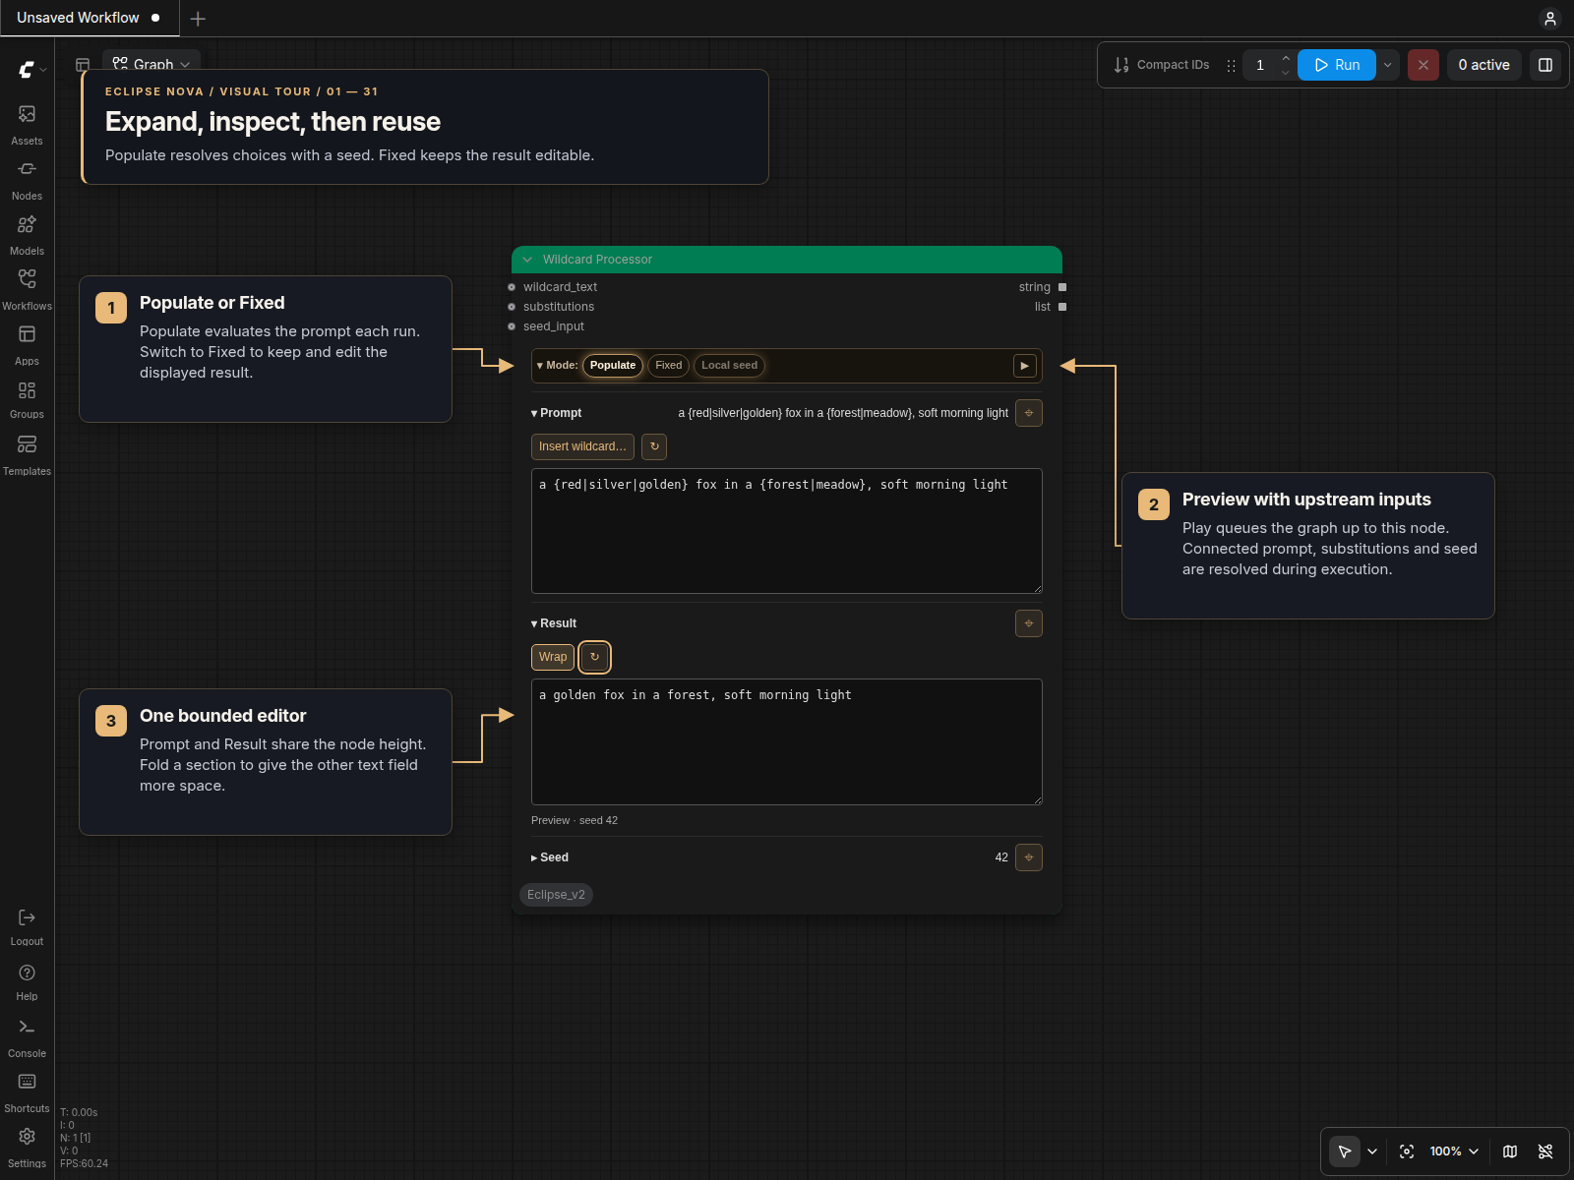
Task: Collapse the Result section
Action: point(554,623)
